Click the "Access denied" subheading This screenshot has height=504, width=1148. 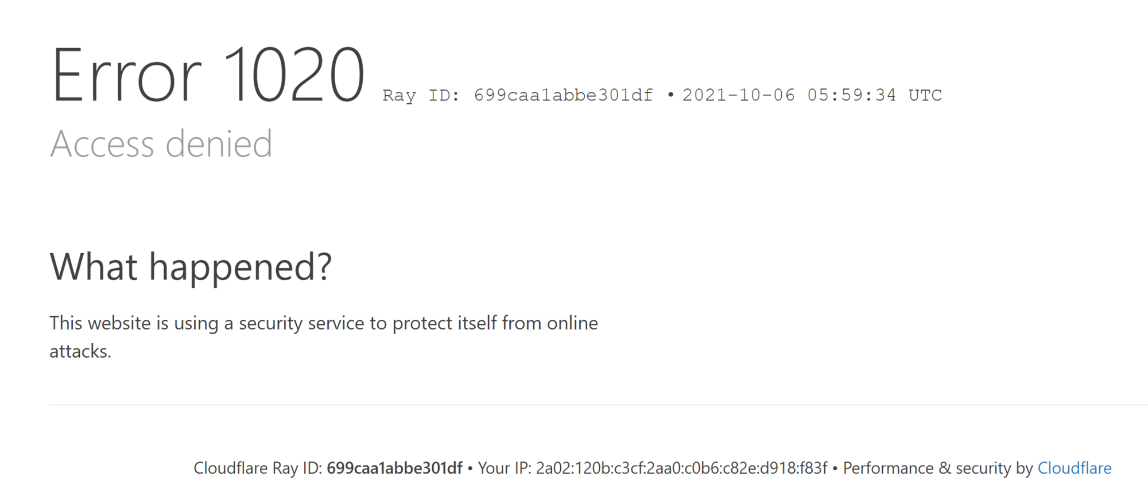point(161,144)
